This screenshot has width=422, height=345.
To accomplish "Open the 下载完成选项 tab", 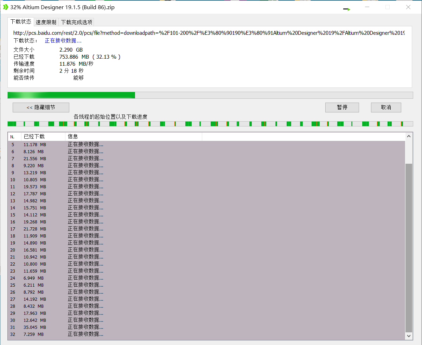I will [76, 22].
